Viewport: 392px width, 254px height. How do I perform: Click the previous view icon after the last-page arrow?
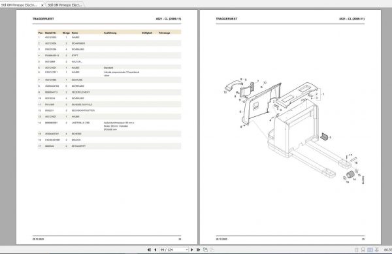pyautogui.click(x=205, y=249)
